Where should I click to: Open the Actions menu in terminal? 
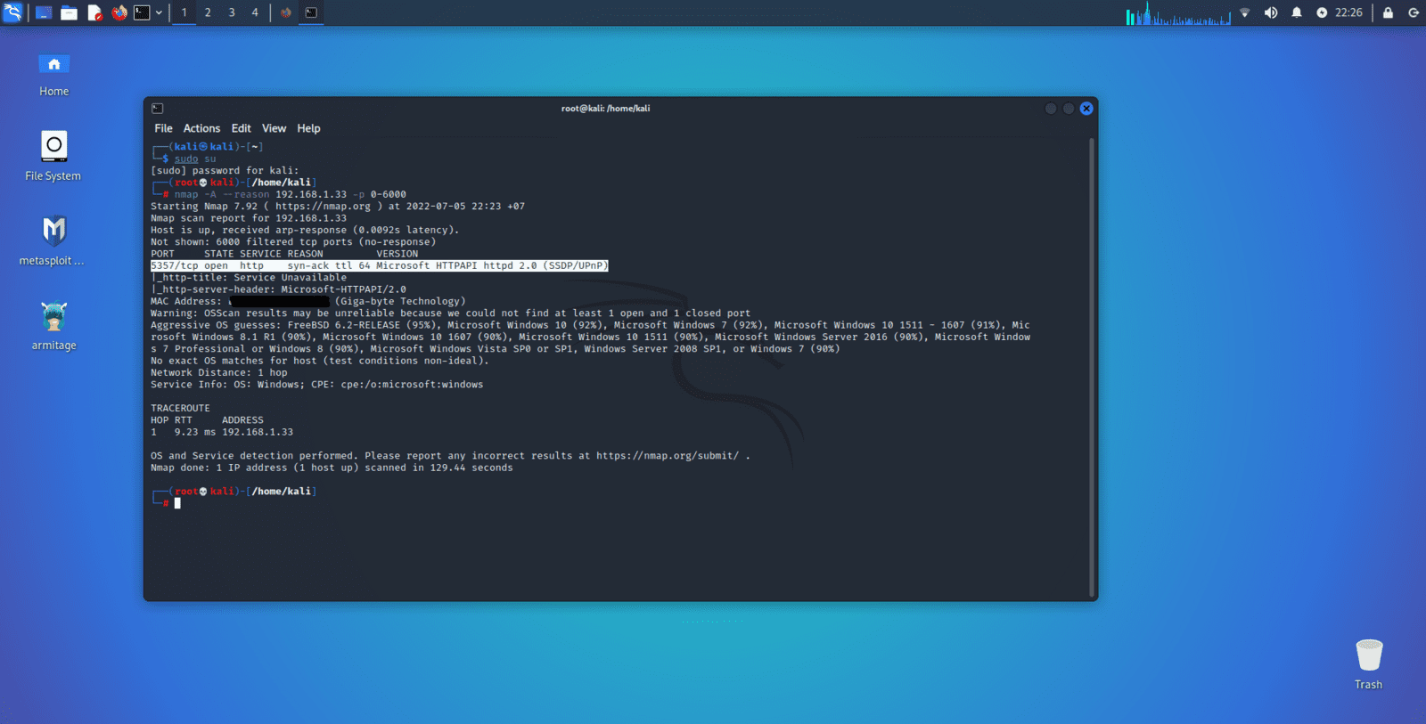(201, 128)
